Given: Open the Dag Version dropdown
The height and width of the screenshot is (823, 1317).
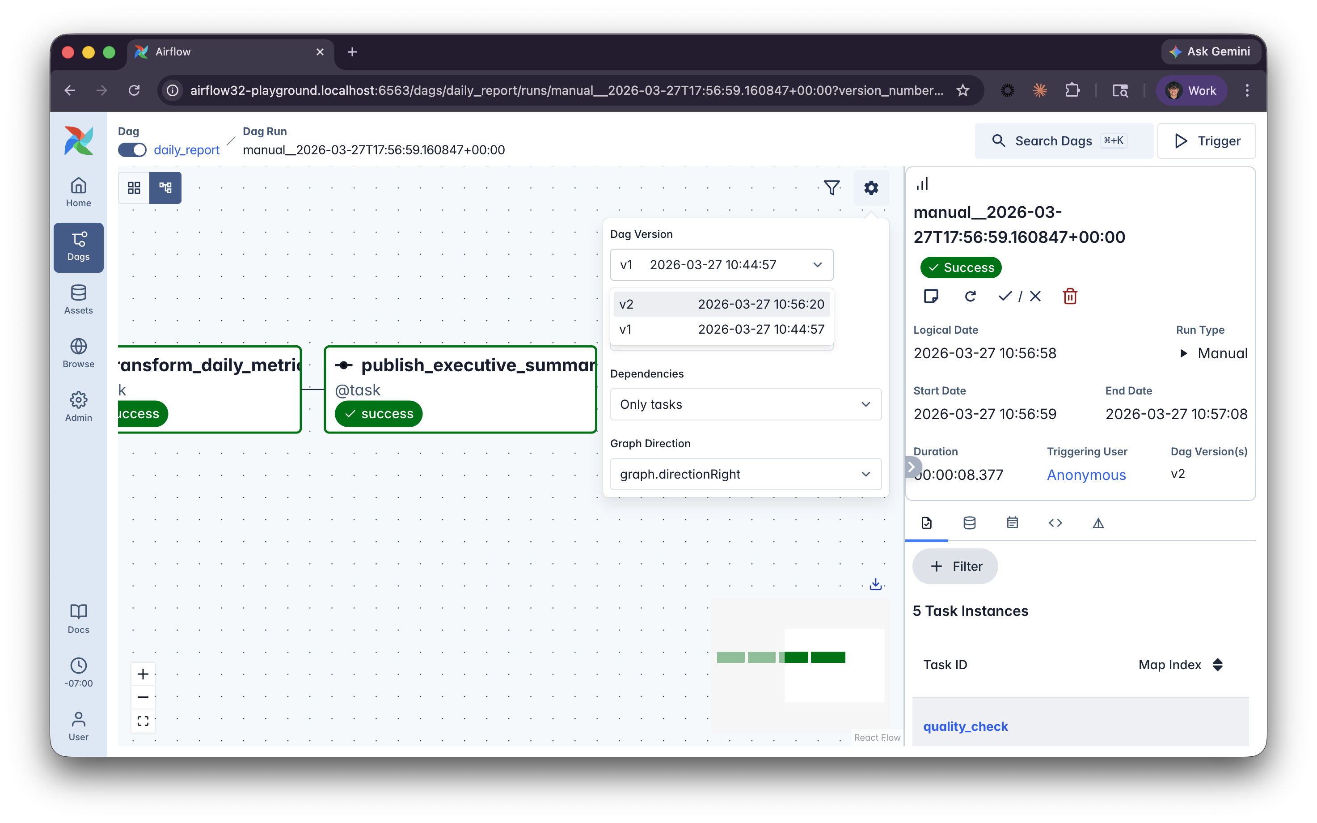Looking at the screenshot, I should click(722, 264).
